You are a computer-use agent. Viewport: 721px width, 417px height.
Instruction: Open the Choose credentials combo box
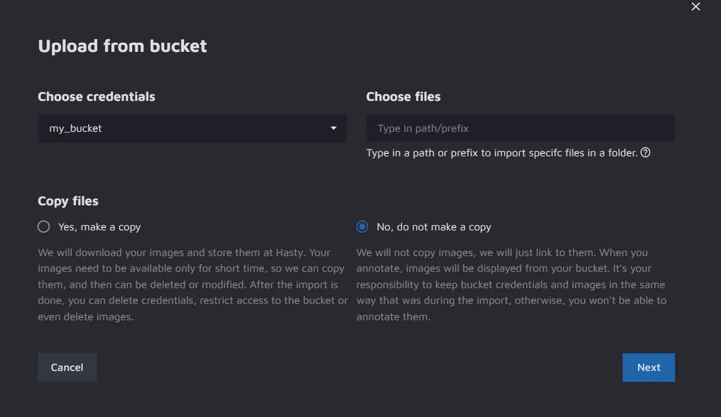[x=192, y=128]
